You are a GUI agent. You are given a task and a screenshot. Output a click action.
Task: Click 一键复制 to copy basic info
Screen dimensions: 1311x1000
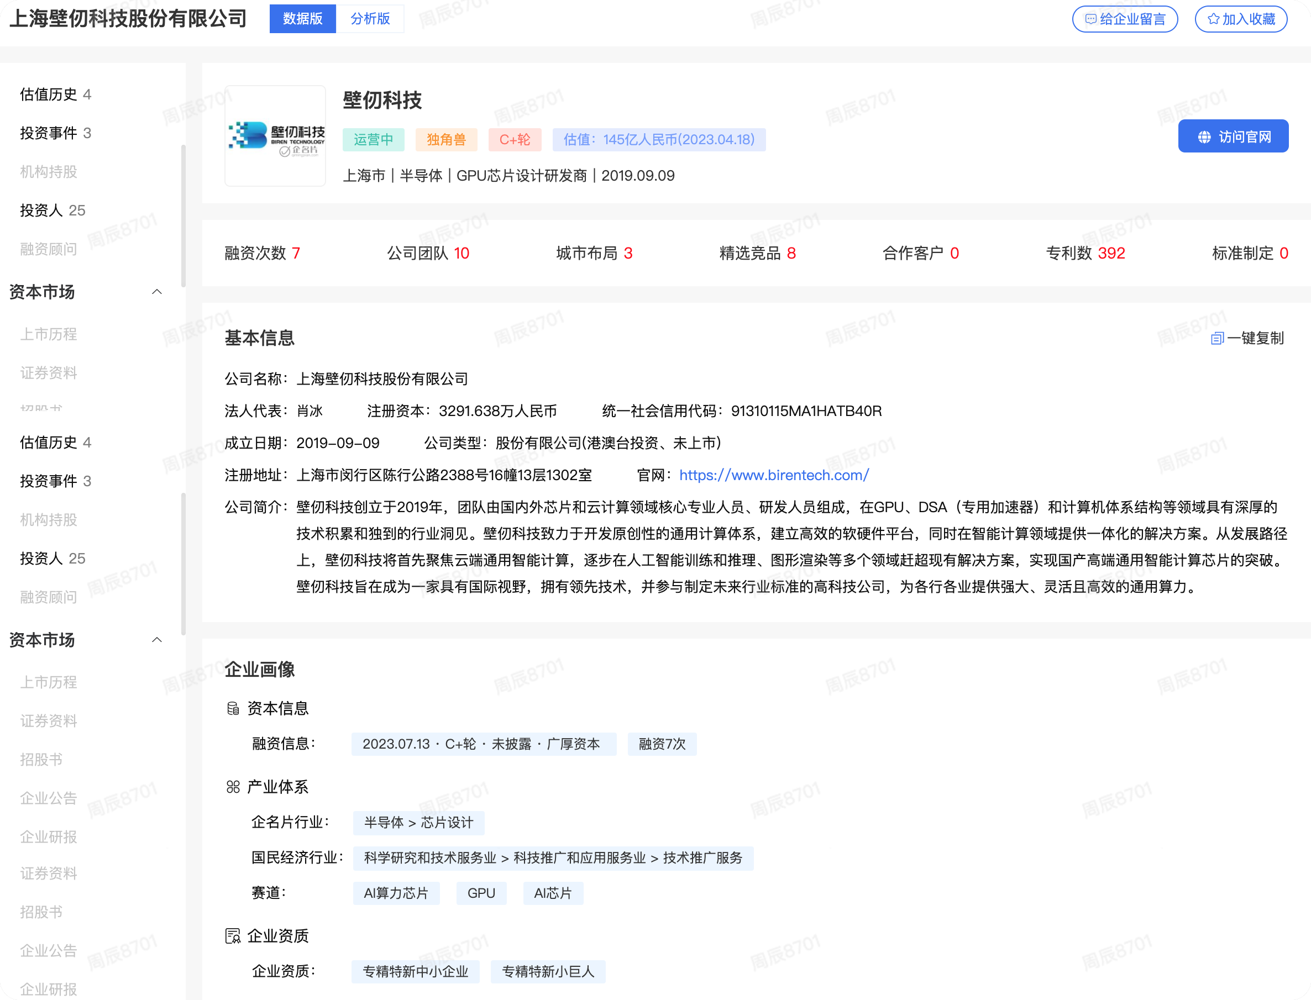coord(1248,339)
